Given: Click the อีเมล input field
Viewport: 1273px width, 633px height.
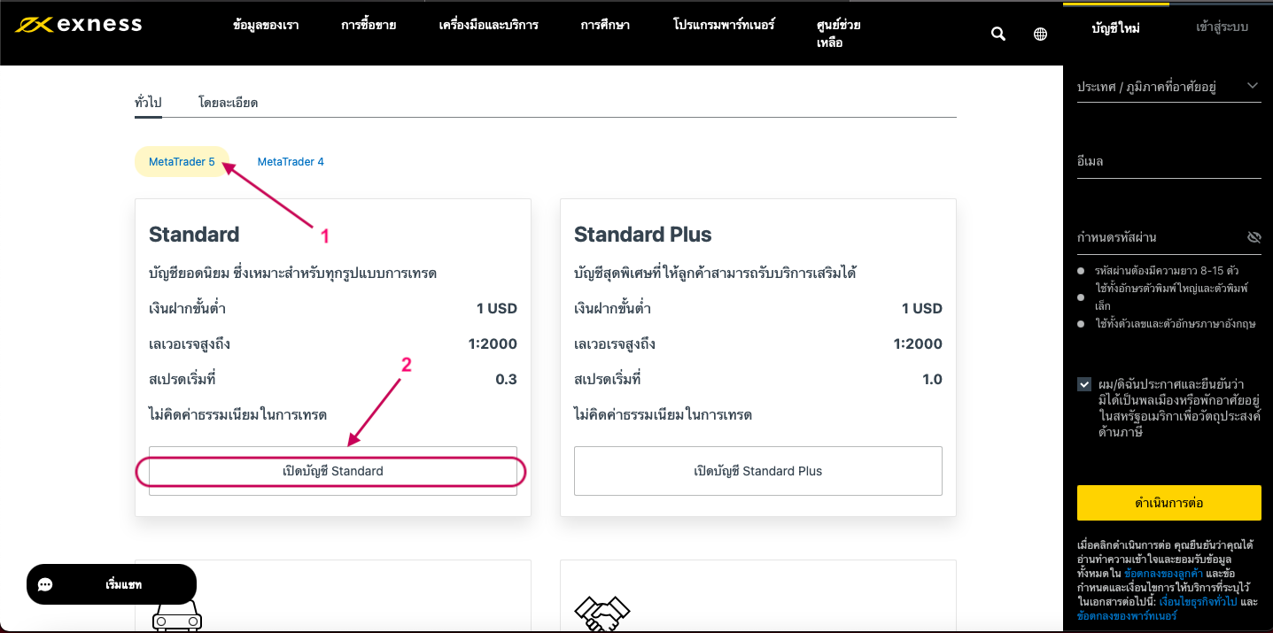Looking at the screenshot, I should pos(1169,163).
